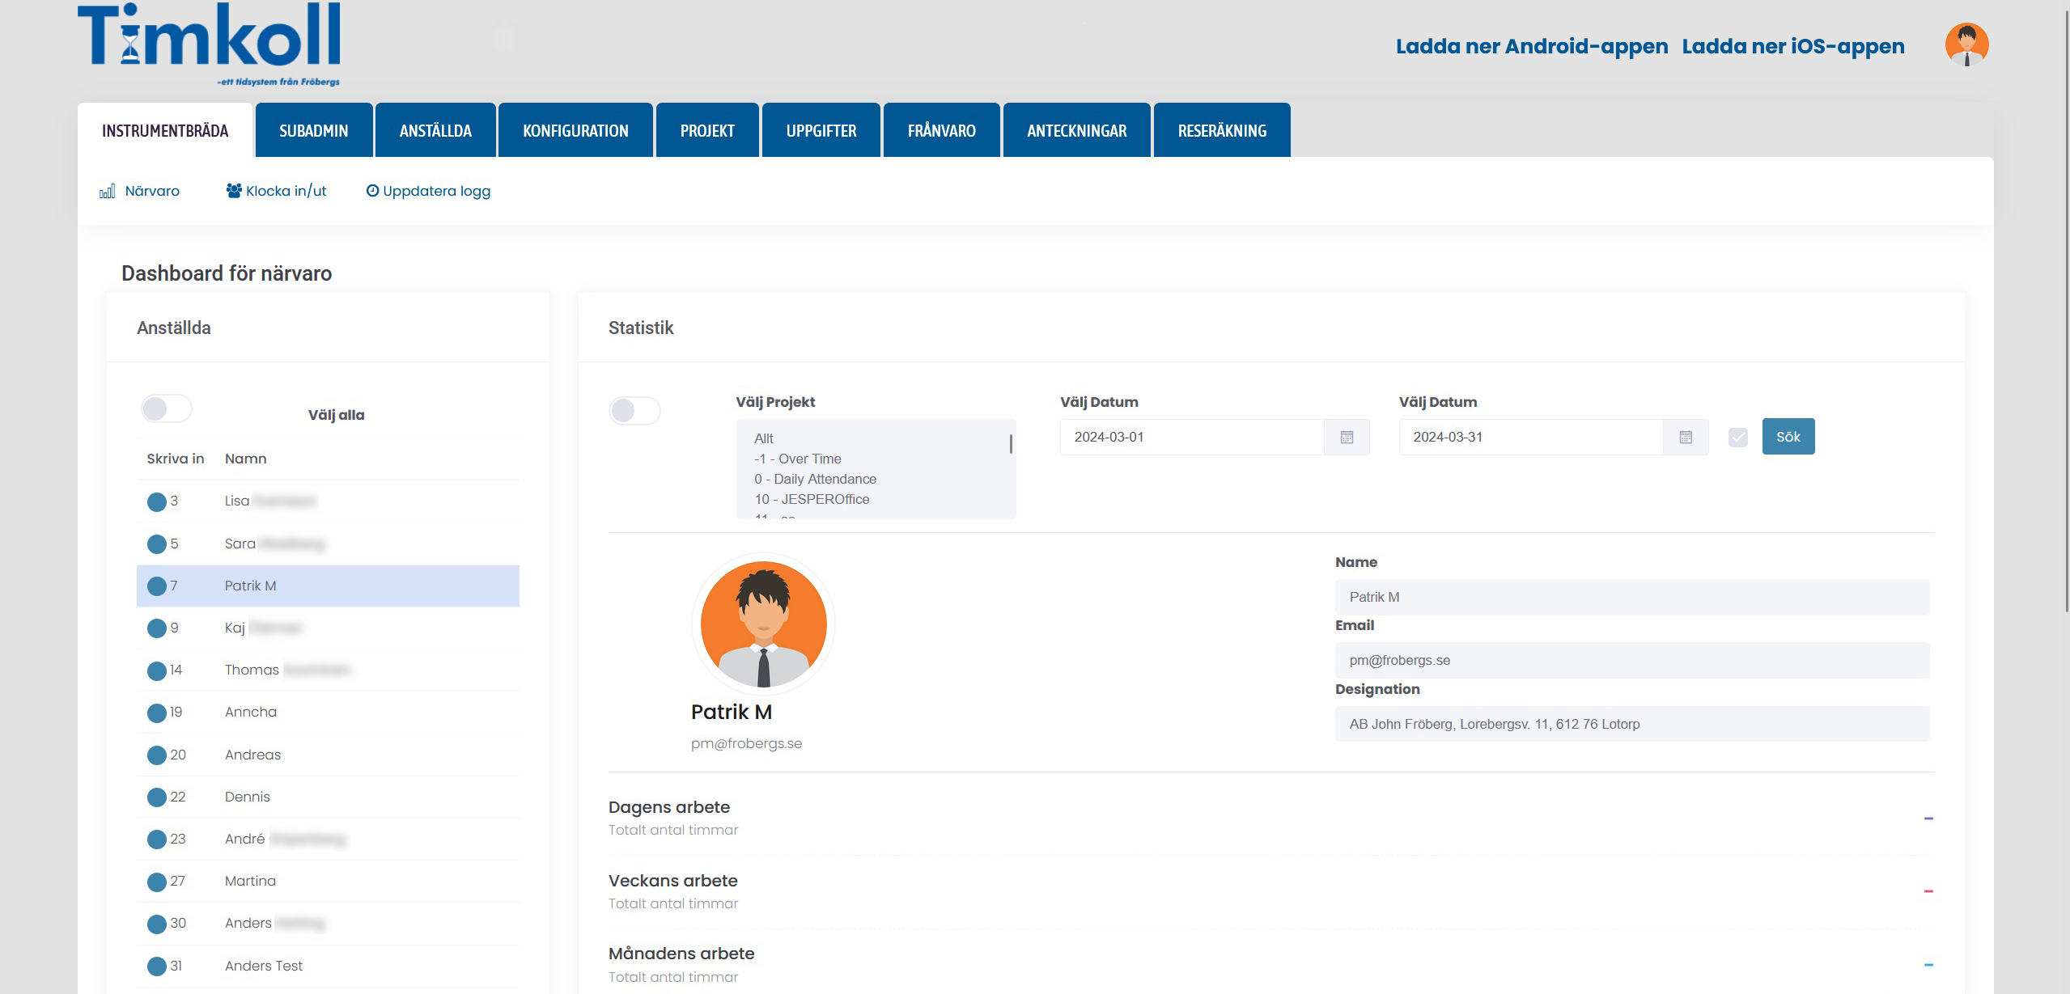Open the end date calendar icon
The height and width of the screenshot is (994, 2070).
(x=1686, y=437)
